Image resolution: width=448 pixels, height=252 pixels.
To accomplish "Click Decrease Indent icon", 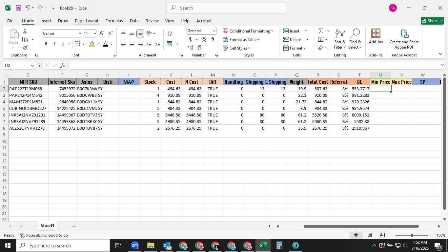I will click(x=149, y=44).
